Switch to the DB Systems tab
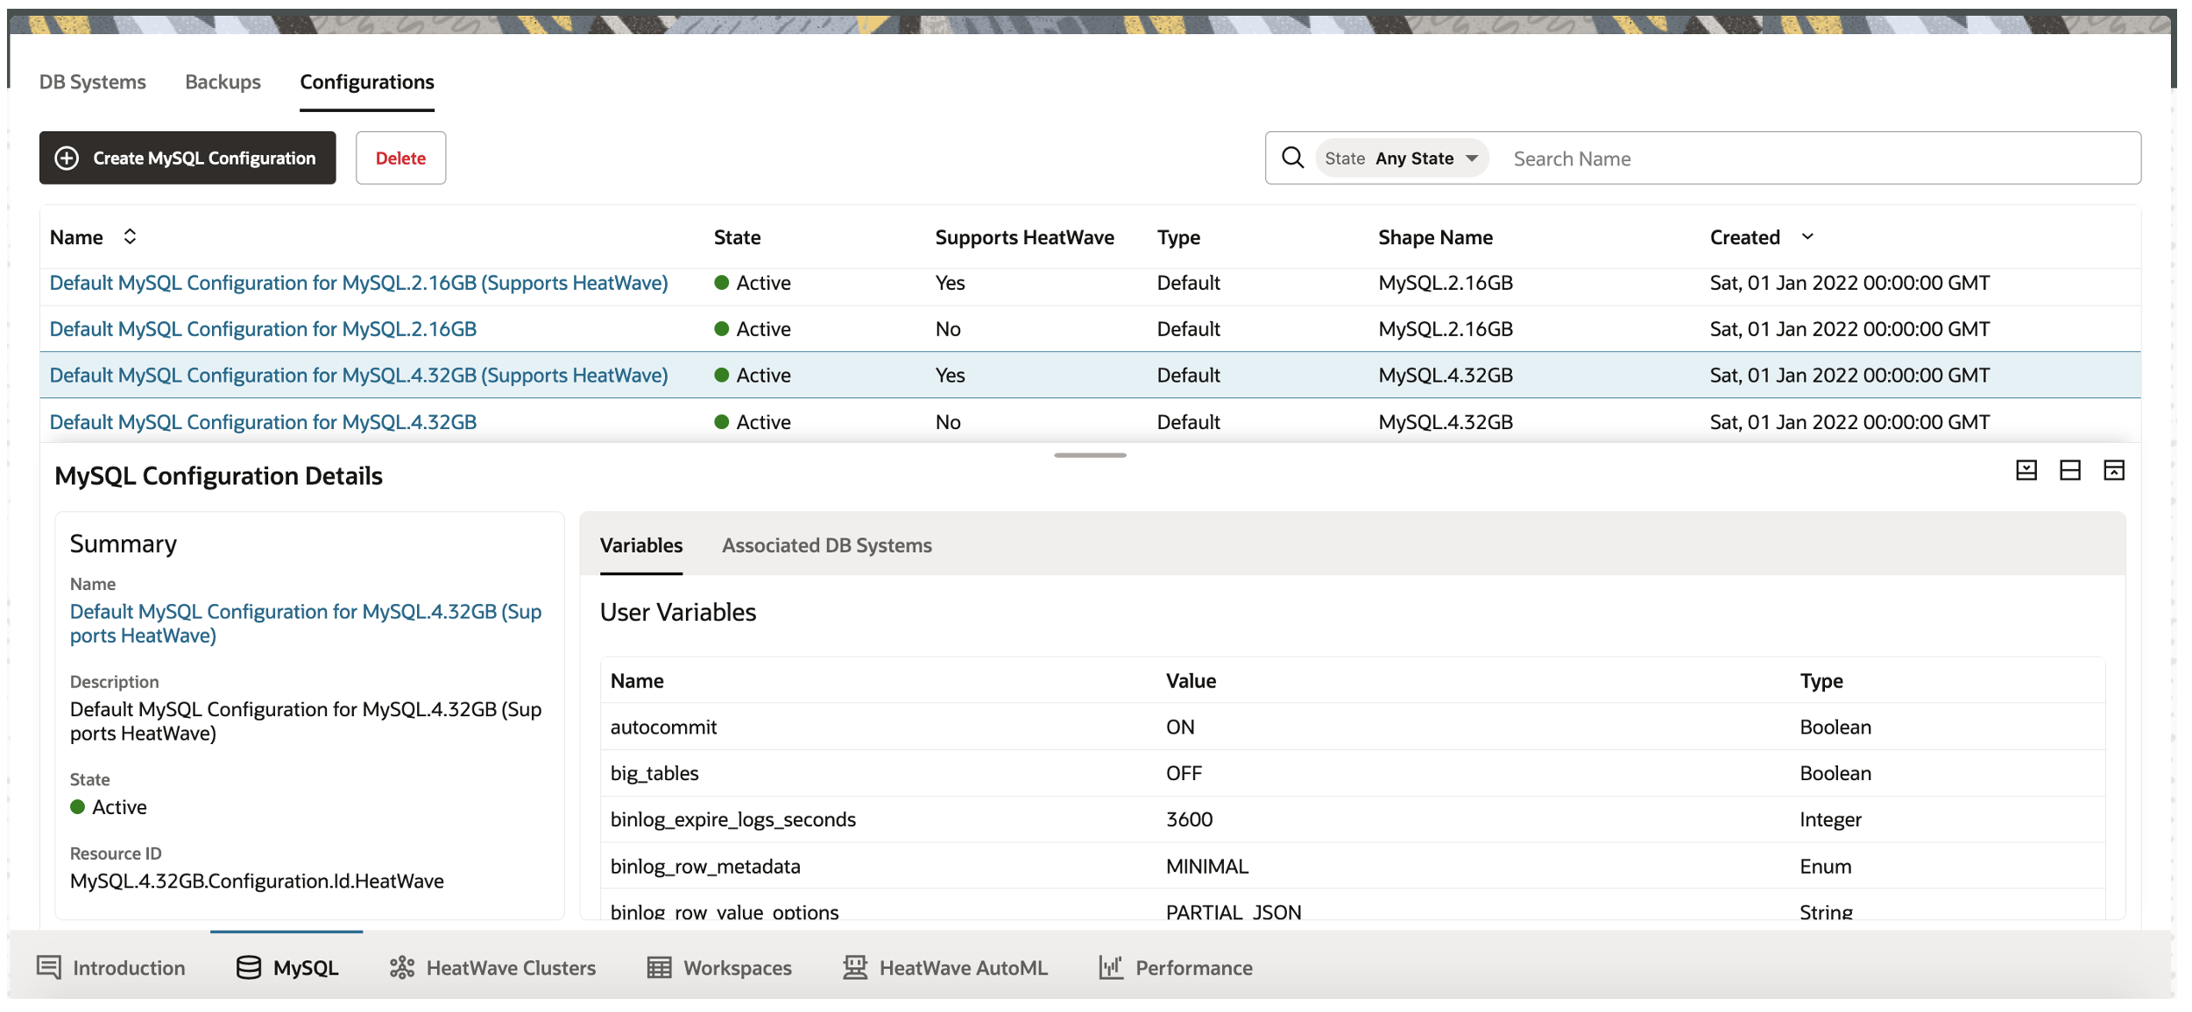 tap(91, 81)
